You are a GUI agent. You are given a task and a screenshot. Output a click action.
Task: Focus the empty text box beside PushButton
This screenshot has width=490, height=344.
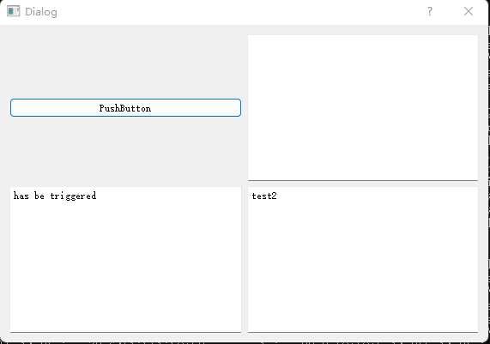pyautogui.click(x=363, y=108)
